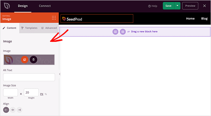Select the Content tab

[x=10, y=28]
